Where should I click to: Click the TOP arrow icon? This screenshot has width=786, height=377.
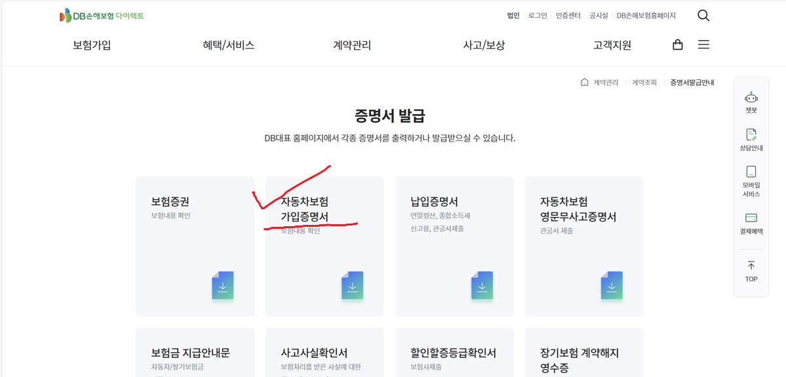751,265
